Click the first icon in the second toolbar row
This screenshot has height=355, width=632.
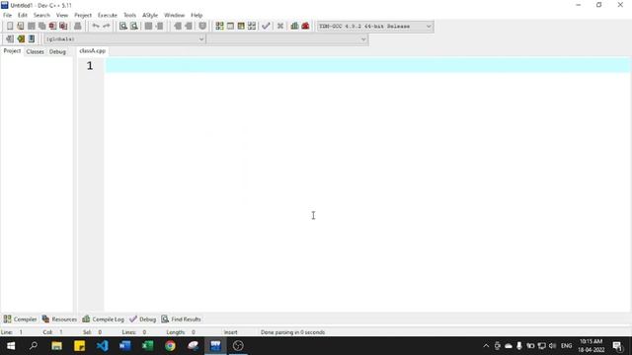tap(10, 39)
